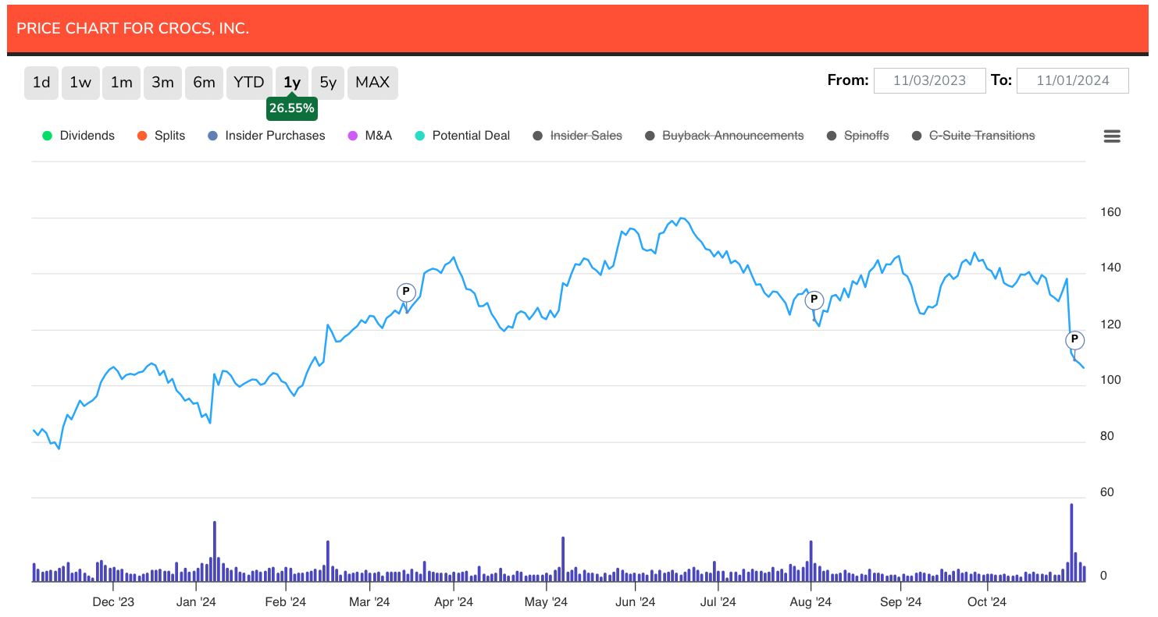Open the From date picker

click(929, 80)
